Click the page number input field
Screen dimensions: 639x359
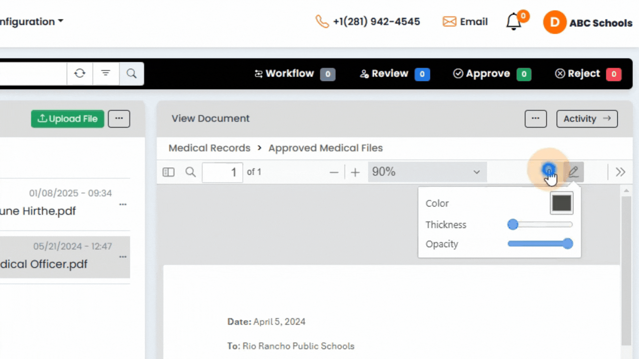[x=222, y=172]
